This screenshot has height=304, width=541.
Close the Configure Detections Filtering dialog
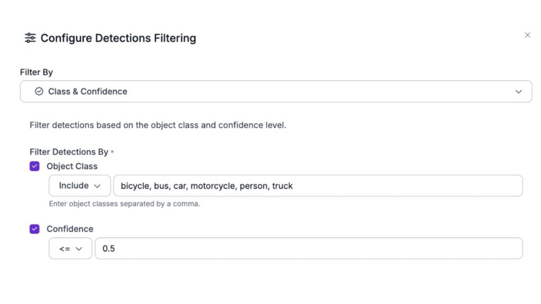coord(527,35)
